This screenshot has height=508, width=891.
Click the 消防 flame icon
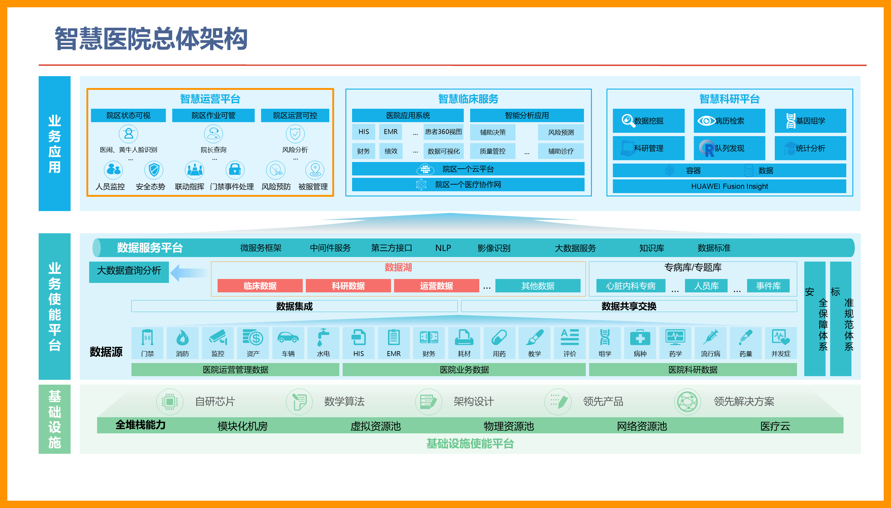[x=182, y=338]
